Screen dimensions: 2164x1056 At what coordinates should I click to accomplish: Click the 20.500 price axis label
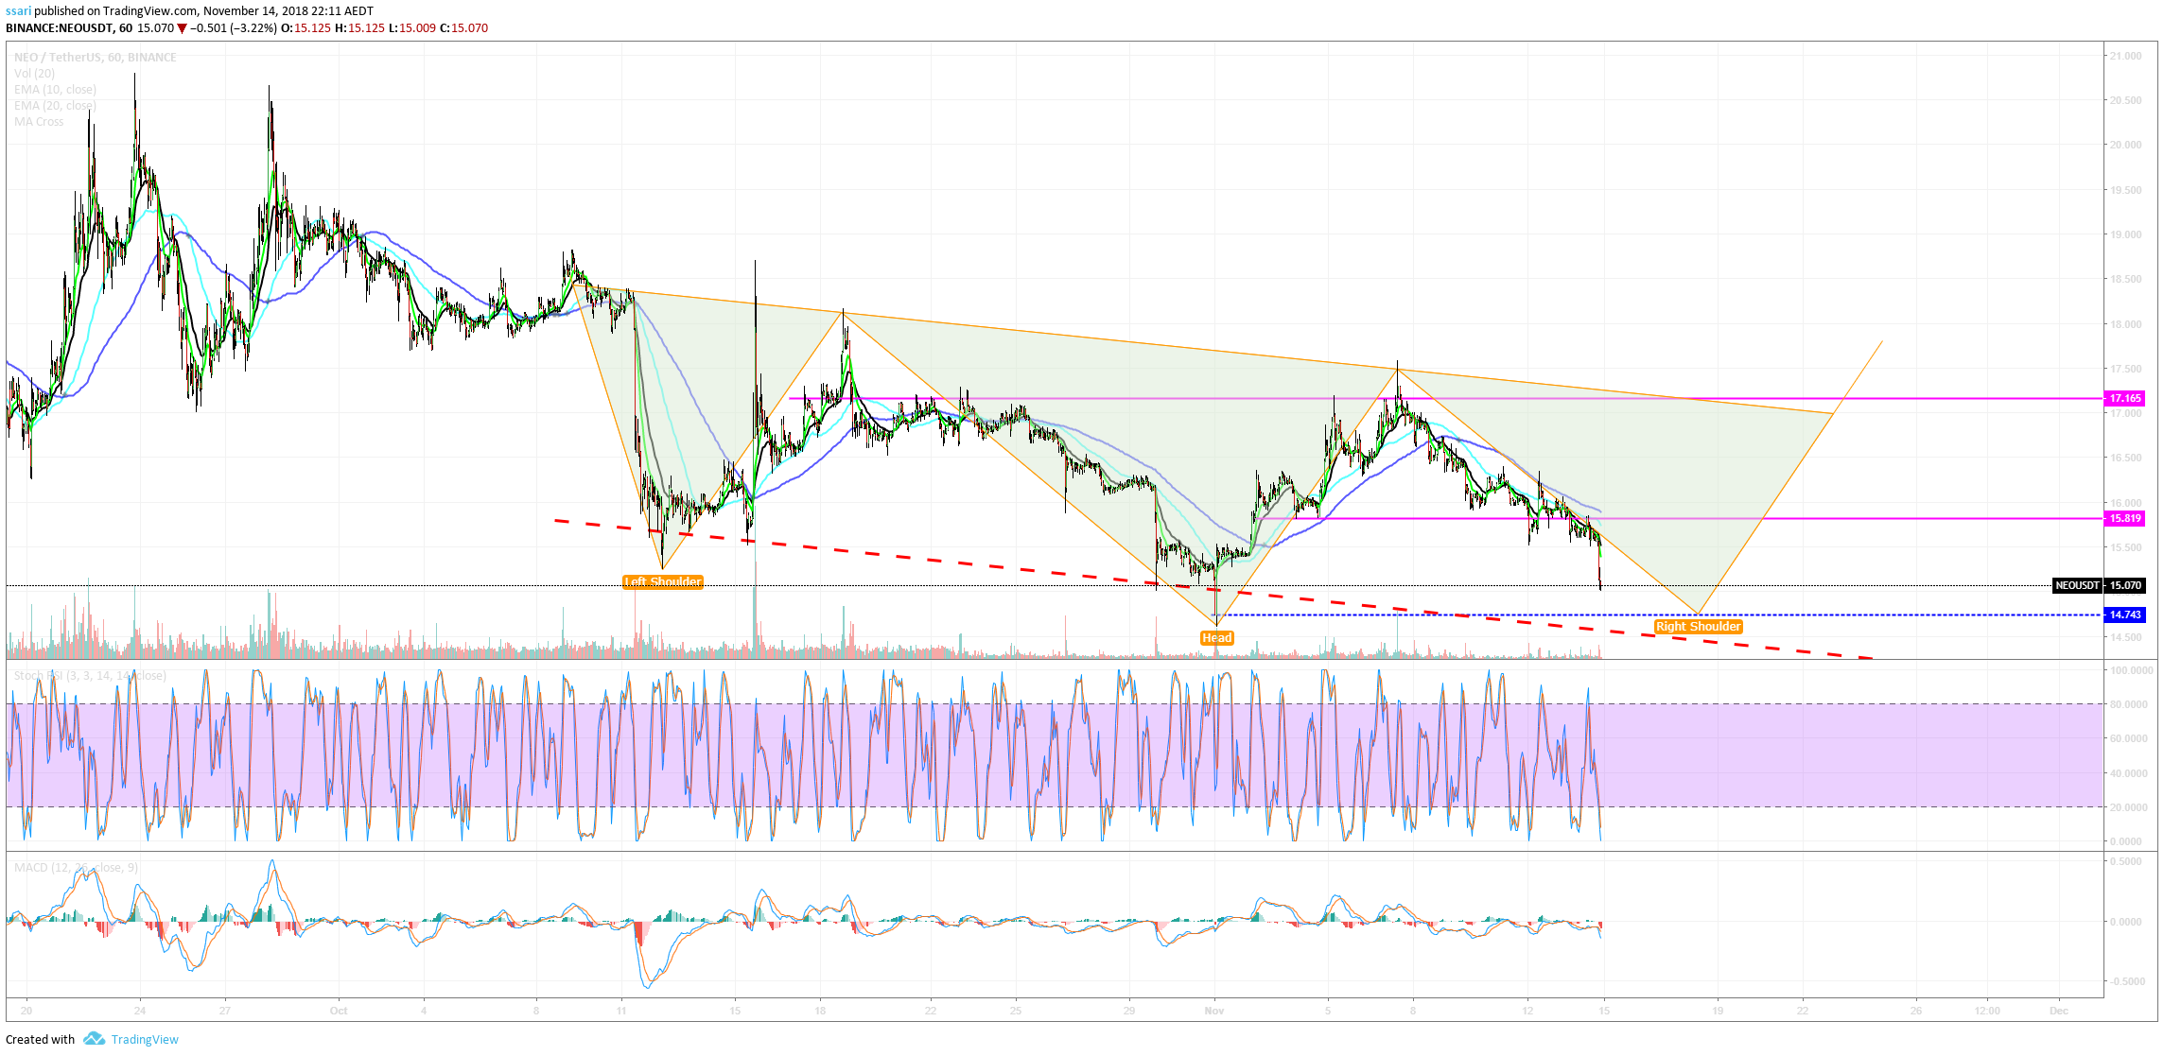[2125, 101]
